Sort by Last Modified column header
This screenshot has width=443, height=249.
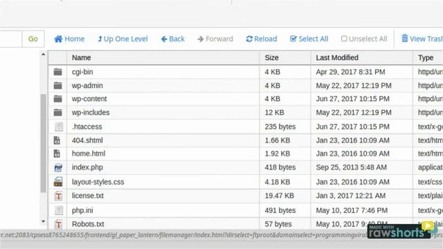pyautogui.click(x=361, y=58)
